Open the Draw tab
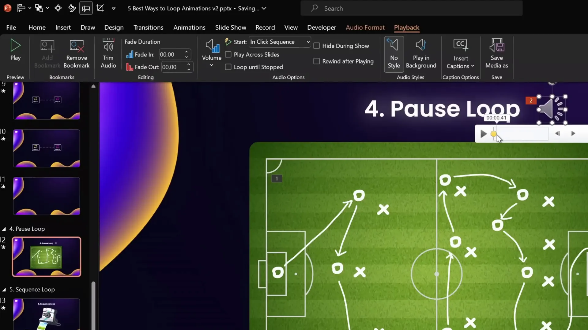588x330 pixels. 88,28
